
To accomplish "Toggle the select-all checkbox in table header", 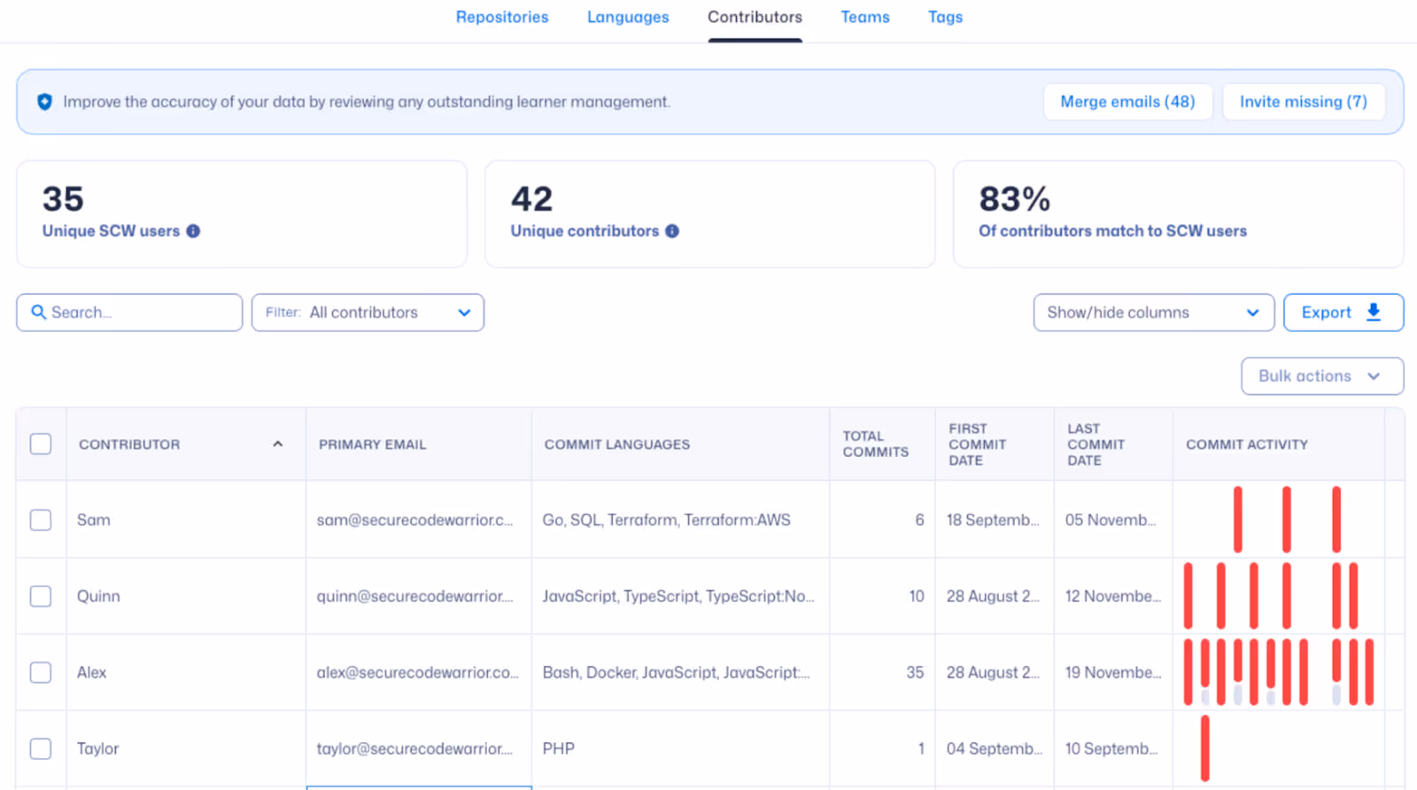I will [41, 444].
